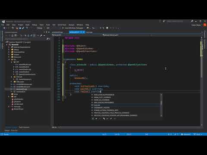This screenshot has height=155, width=207.
Task: Collapse the namespace Model code block
Action: pos(64,59)
